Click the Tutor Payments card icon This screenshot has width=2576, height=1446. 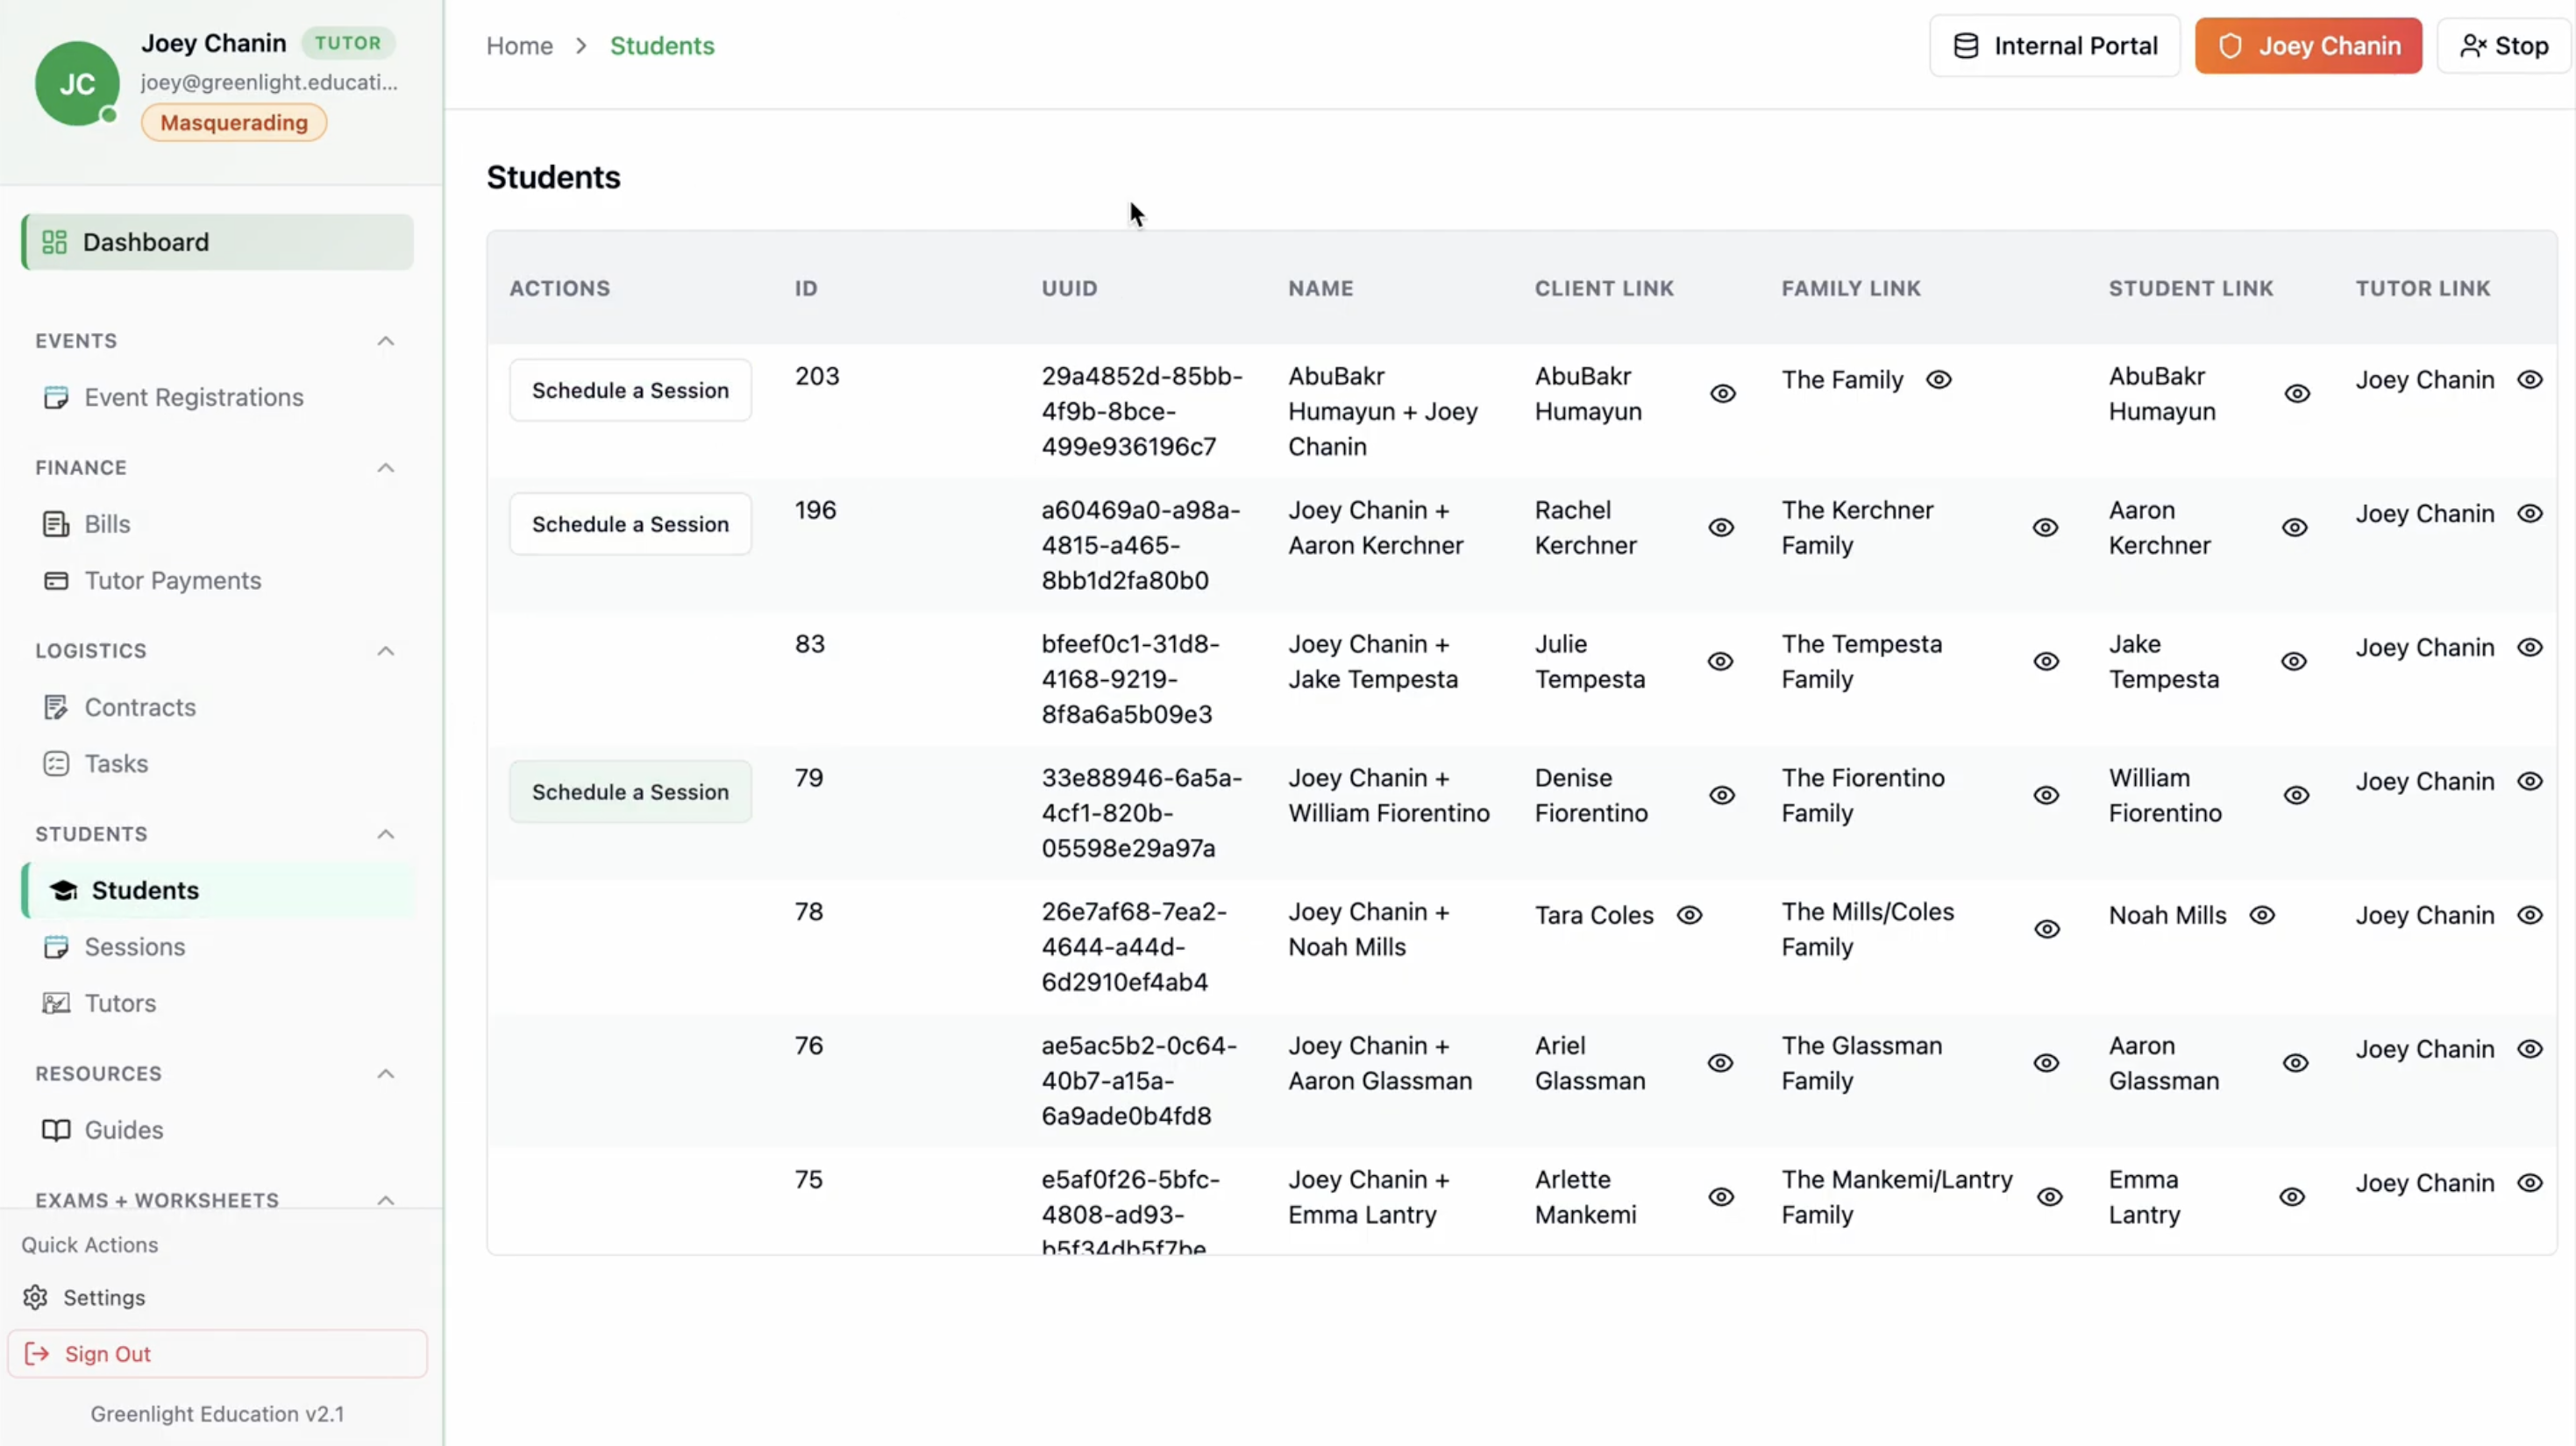click(56, 581)
